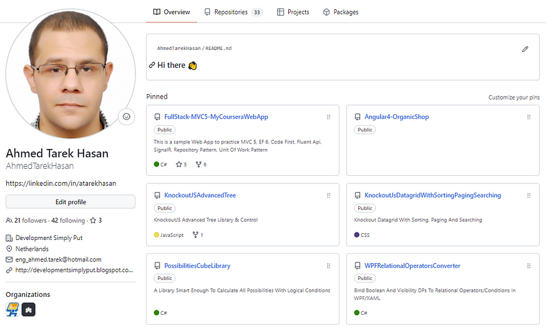Open the LinkedIn profile URL text

coord(61,183)
